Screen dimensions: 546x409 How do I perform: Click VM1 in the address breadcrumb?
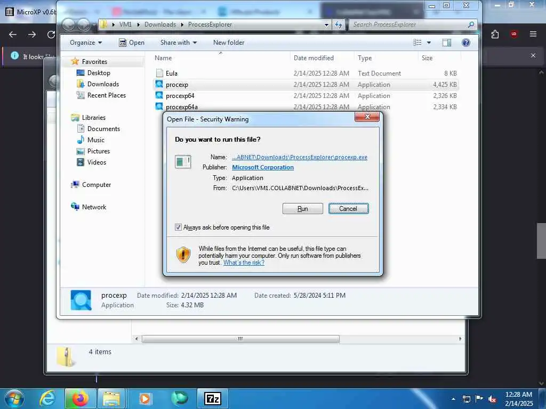click(x=125, y=24)
